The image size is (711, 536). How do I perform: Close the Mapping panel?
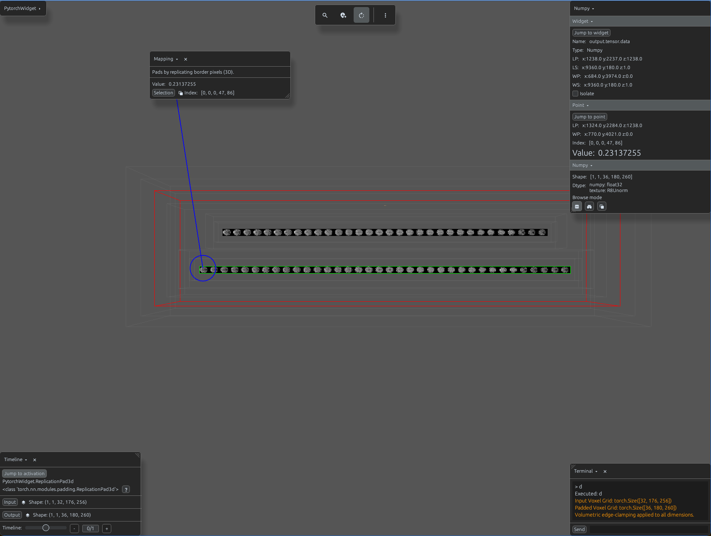[186, 59]
